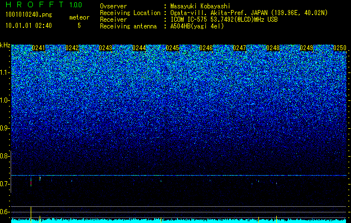Click the 0244 time marker
The image size is (351, 223).
[x=139, y=48]
